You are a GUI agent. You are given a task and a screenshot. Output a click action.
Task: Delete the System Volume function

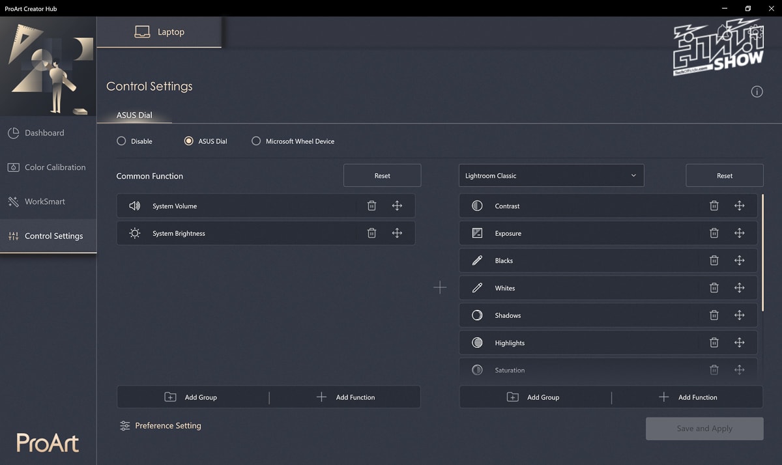tap(371, 206)
